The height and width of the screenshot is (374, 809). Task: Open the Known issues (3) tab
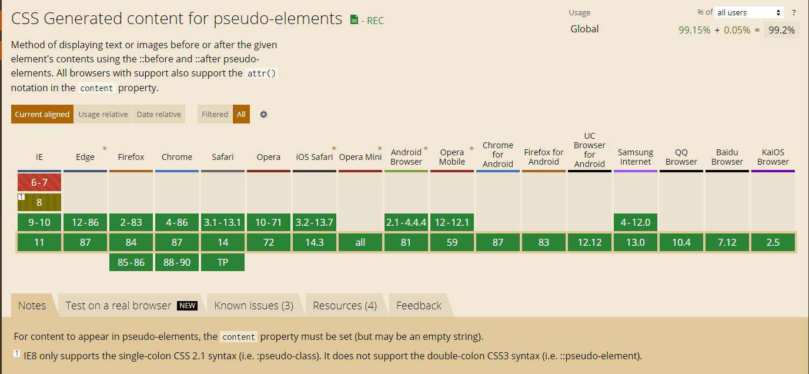click(254, 305)
